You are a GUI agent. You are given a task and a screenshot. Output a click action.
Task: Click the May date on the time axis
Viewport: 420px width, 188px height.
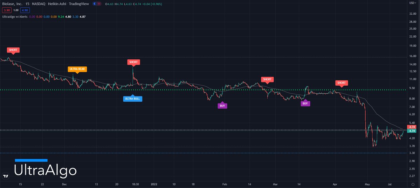point(368,184)
